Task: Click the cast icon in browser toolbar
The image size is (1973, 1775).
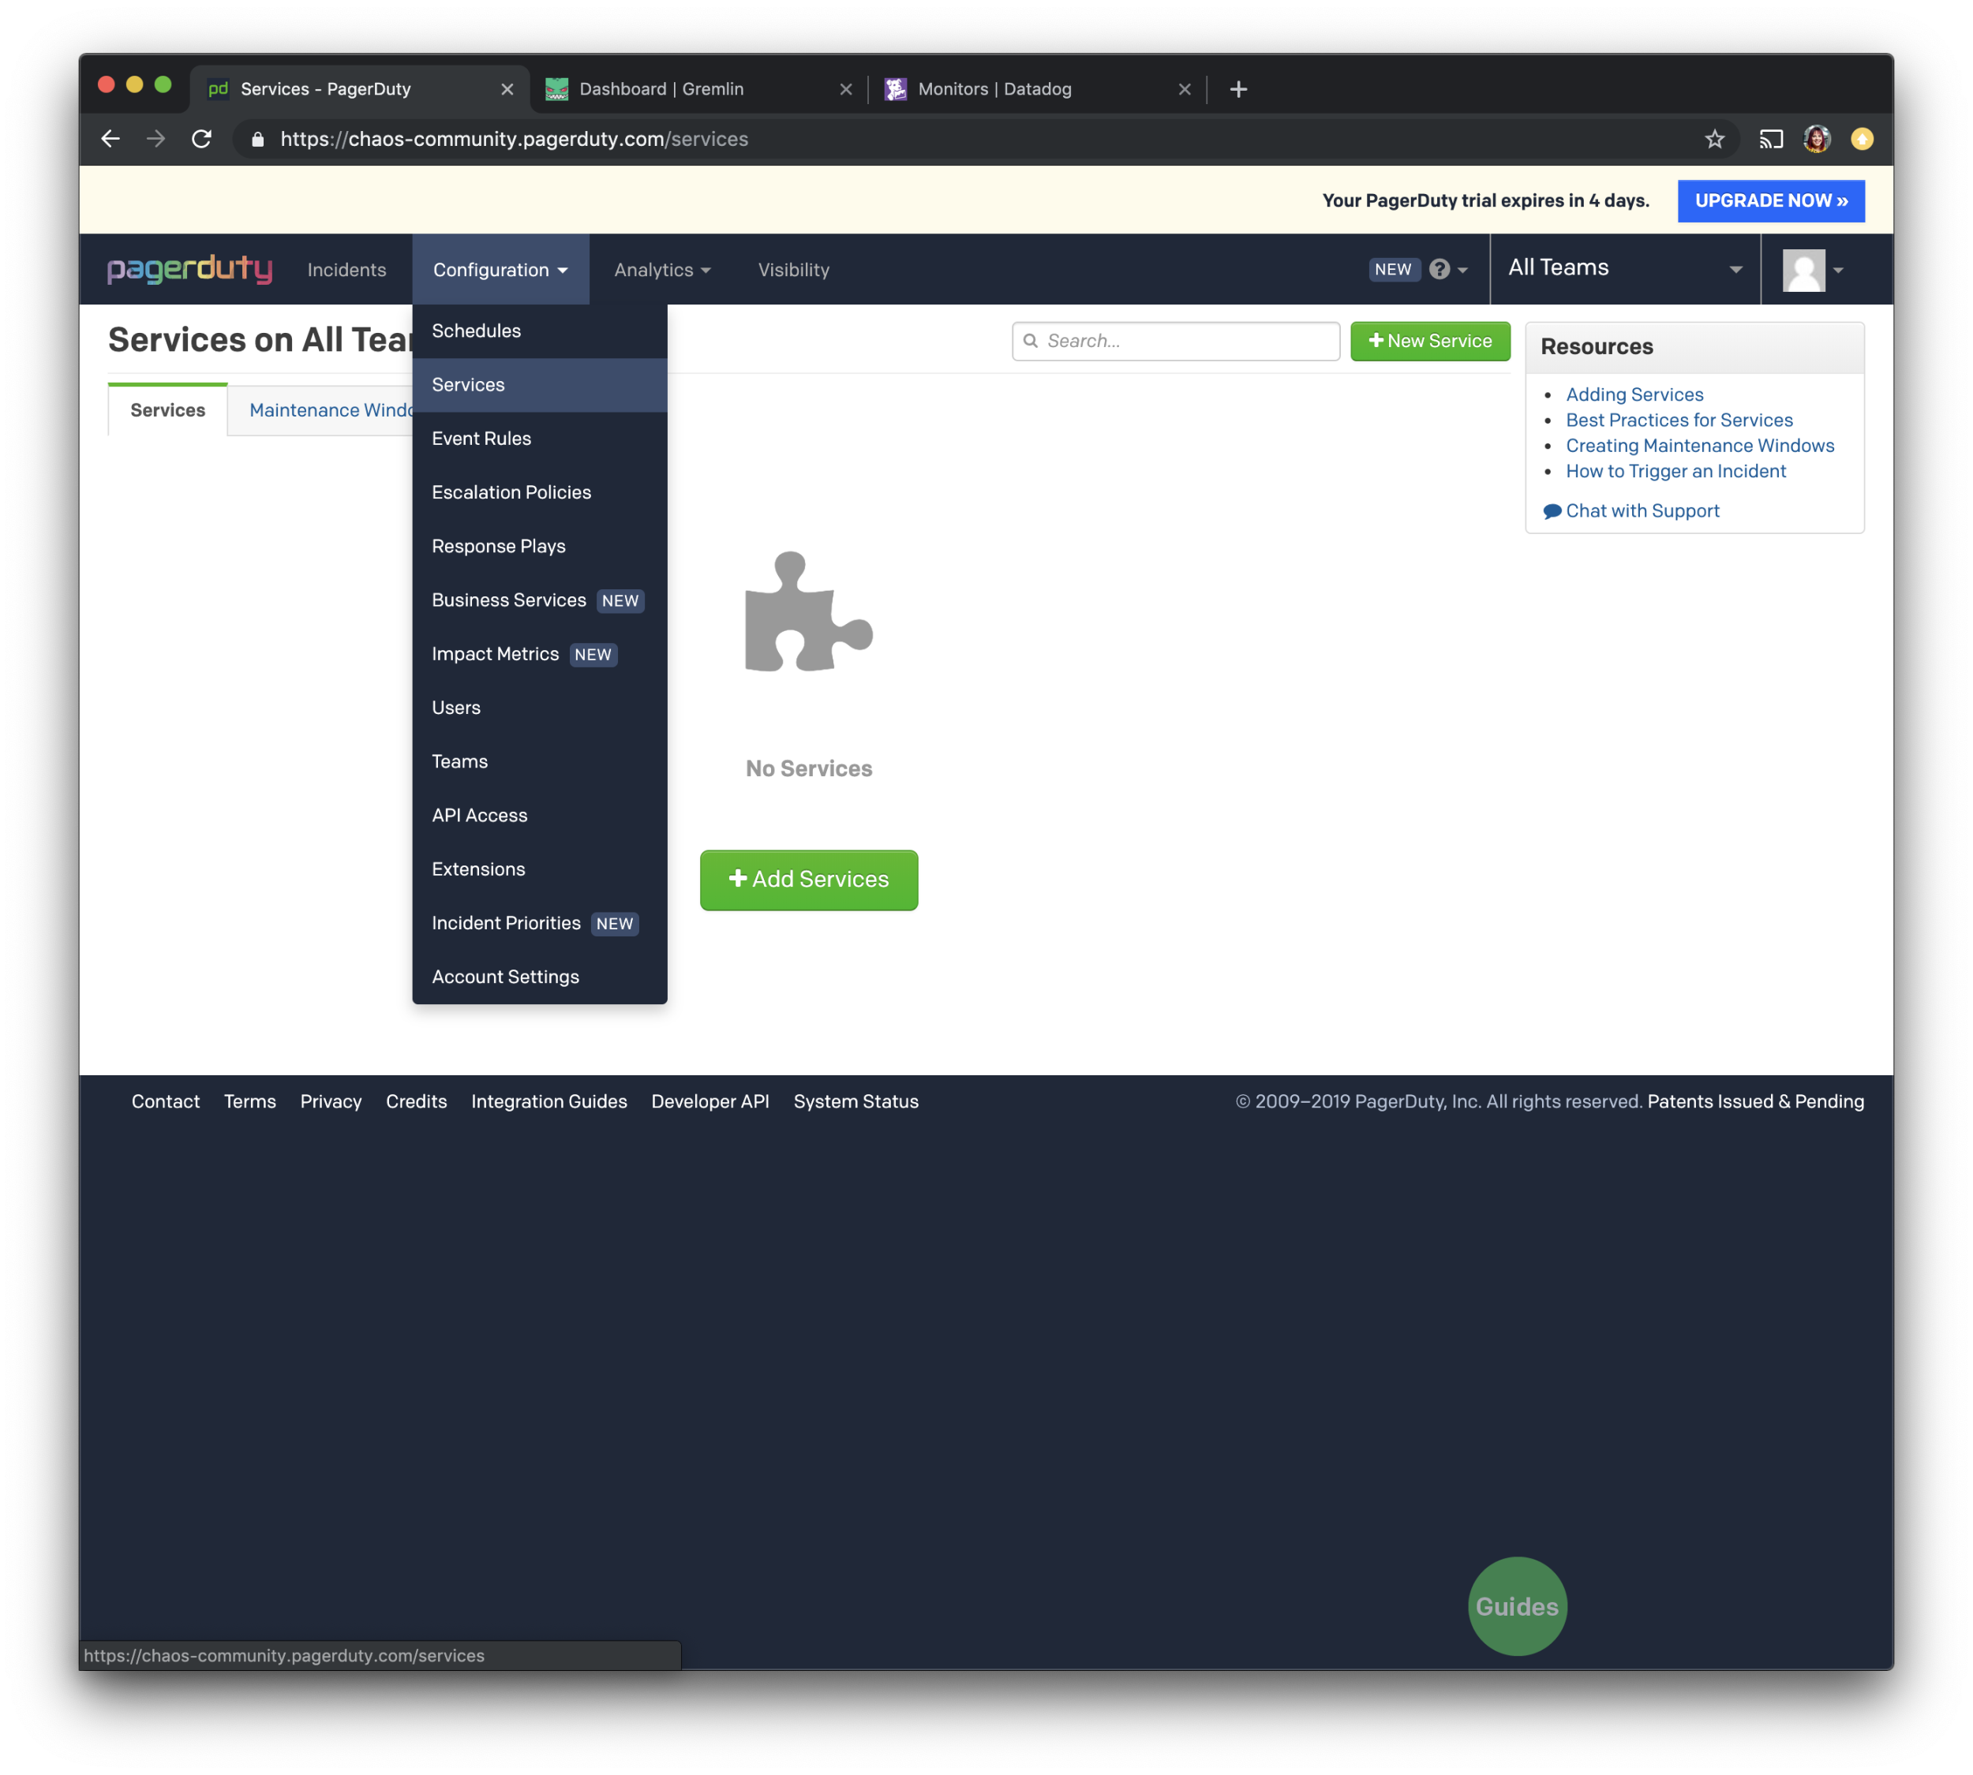Action: coord(1770,140)
